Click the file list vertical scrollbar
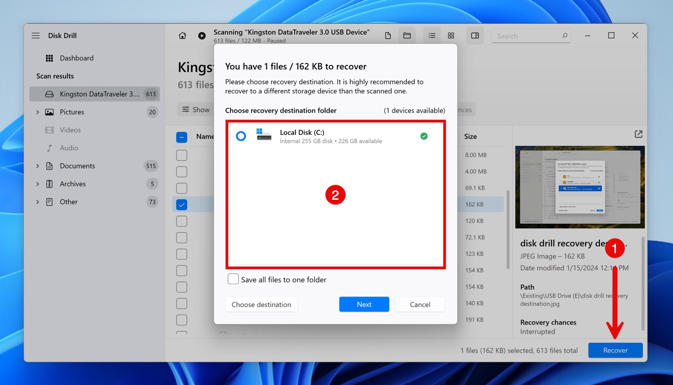Screen dimensions: 673x385 point(508,230)
